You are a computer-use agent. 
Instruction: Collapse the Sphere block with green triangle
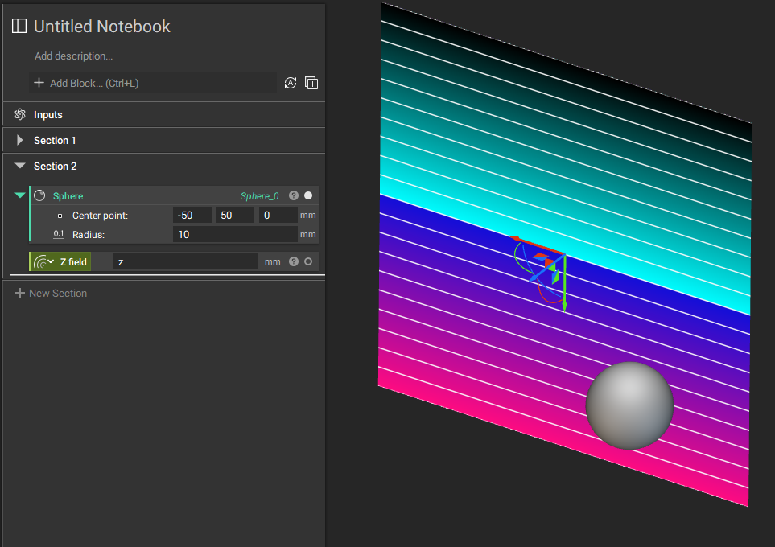tap(20, 195)
